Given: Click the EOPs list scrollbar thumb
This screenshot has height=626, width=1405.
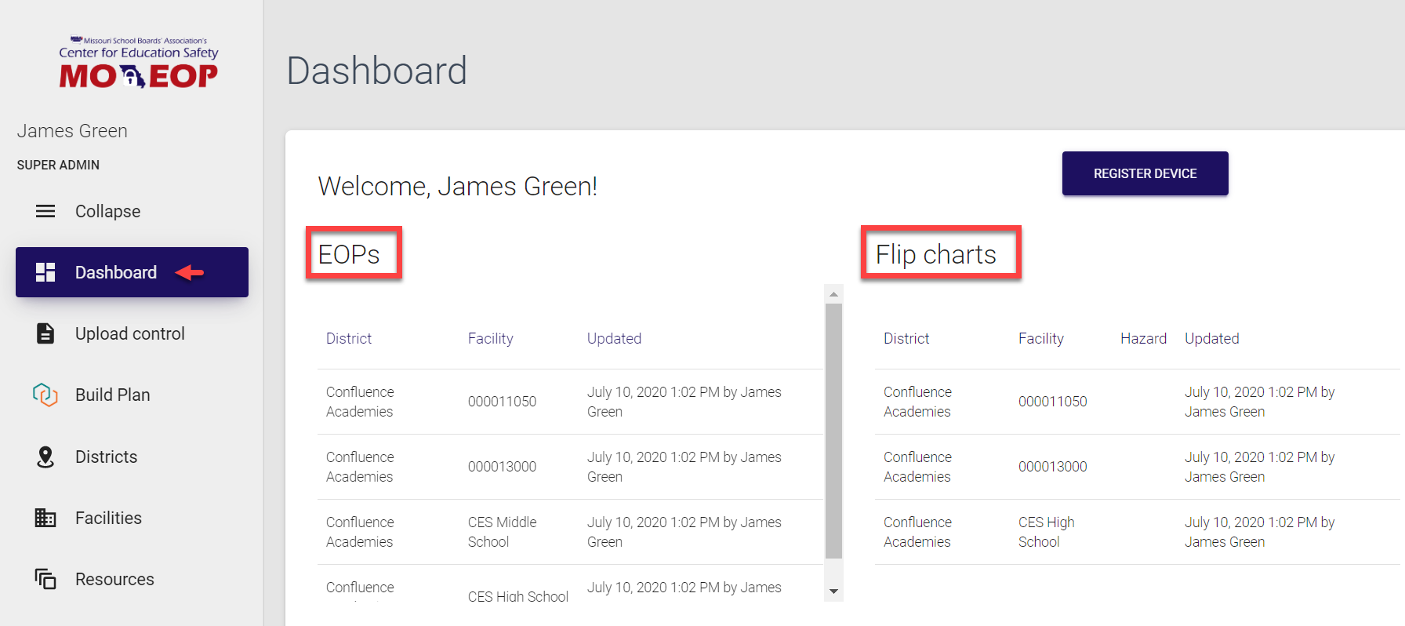Looking at the screenshot, I should tap(833, 431).
